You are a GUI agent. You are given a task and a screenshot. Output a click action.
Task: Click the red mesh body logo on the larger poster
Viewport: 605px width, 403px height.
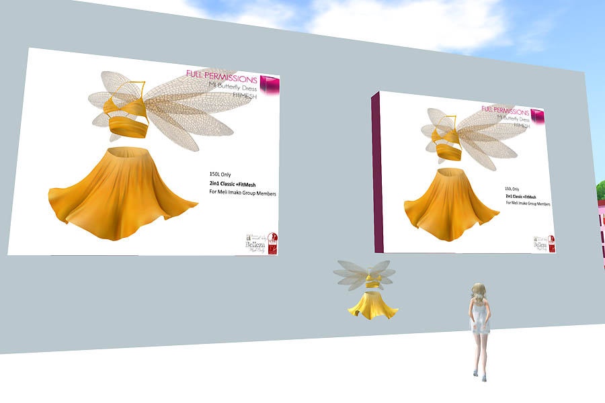272,243
